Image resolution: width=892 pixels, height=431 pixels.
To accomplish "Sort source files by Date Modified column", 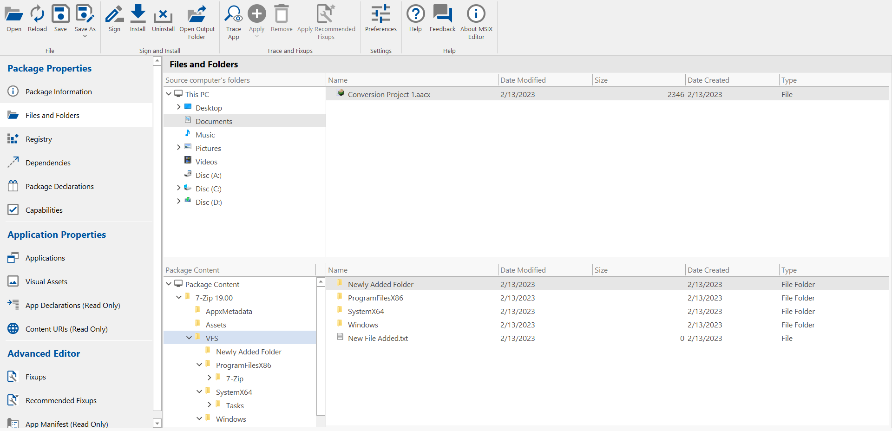I will pyautogui.click(x=523, y=80).
